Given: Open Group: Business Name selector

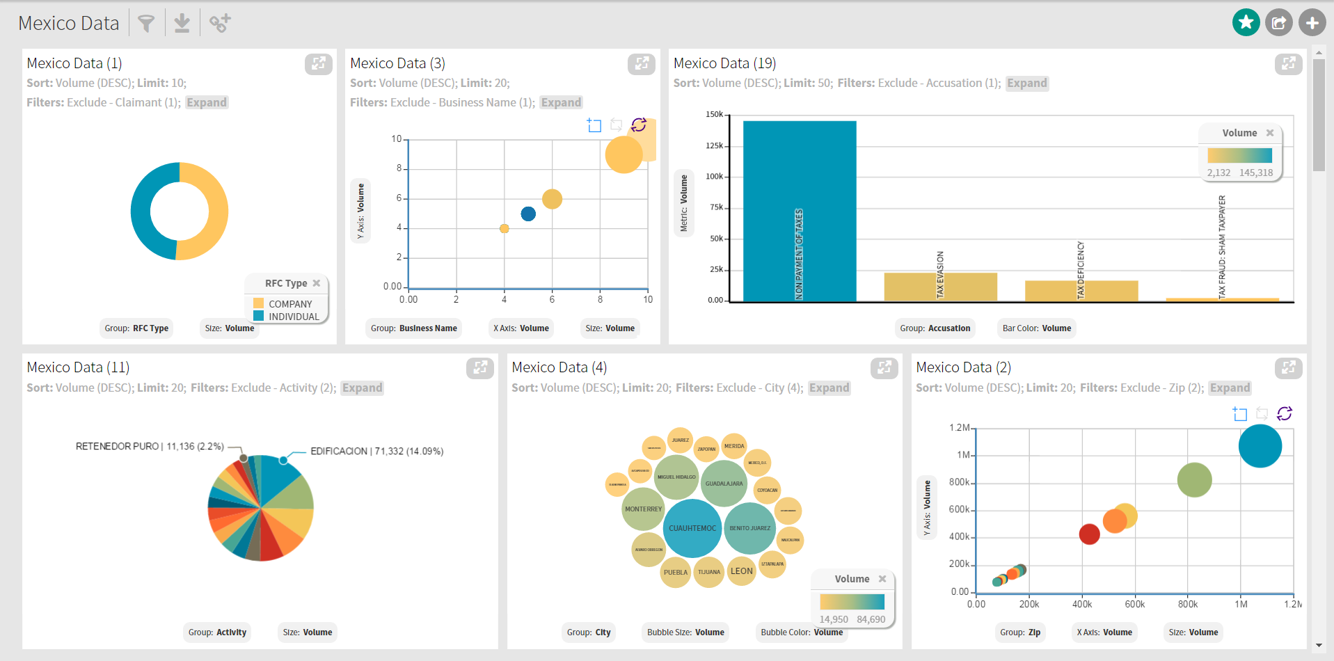Looking at the screenshot, I should (x=414, y=328).
